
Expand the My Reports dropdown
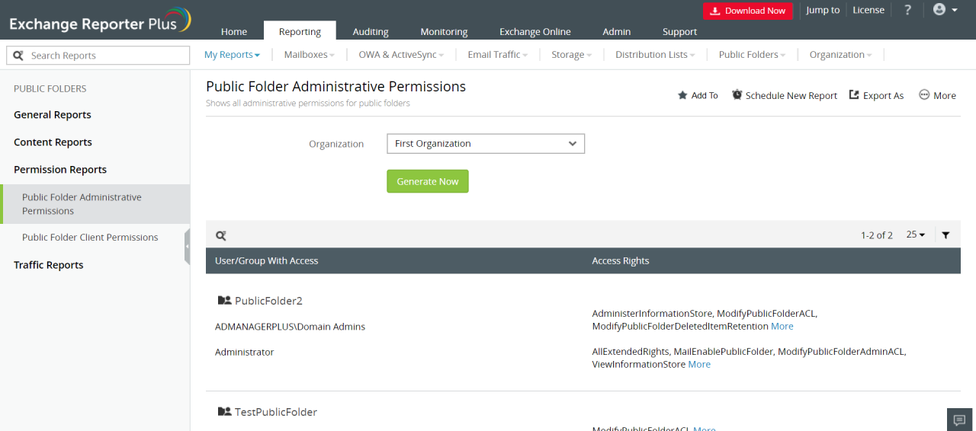(233, 55)
